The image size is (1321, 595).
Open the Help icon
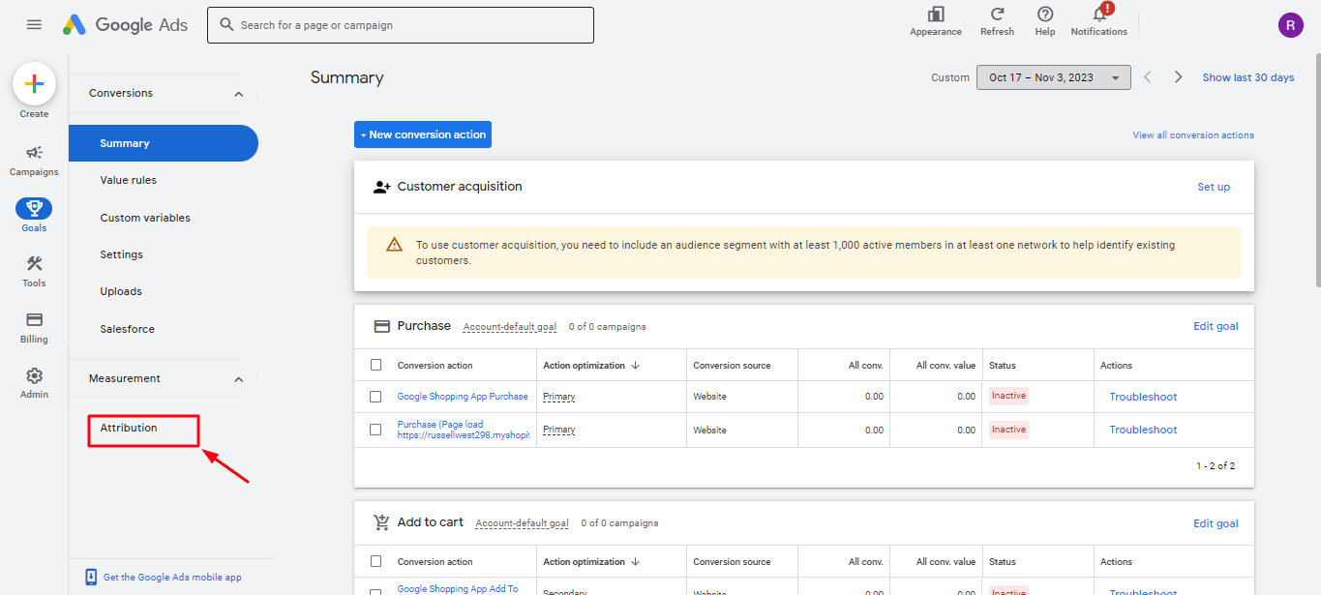[x=1045, y=14]
